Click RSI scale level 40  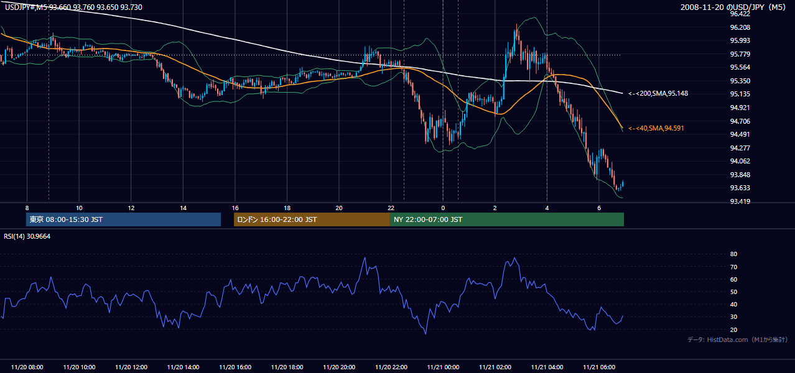[x=733, y=305]
